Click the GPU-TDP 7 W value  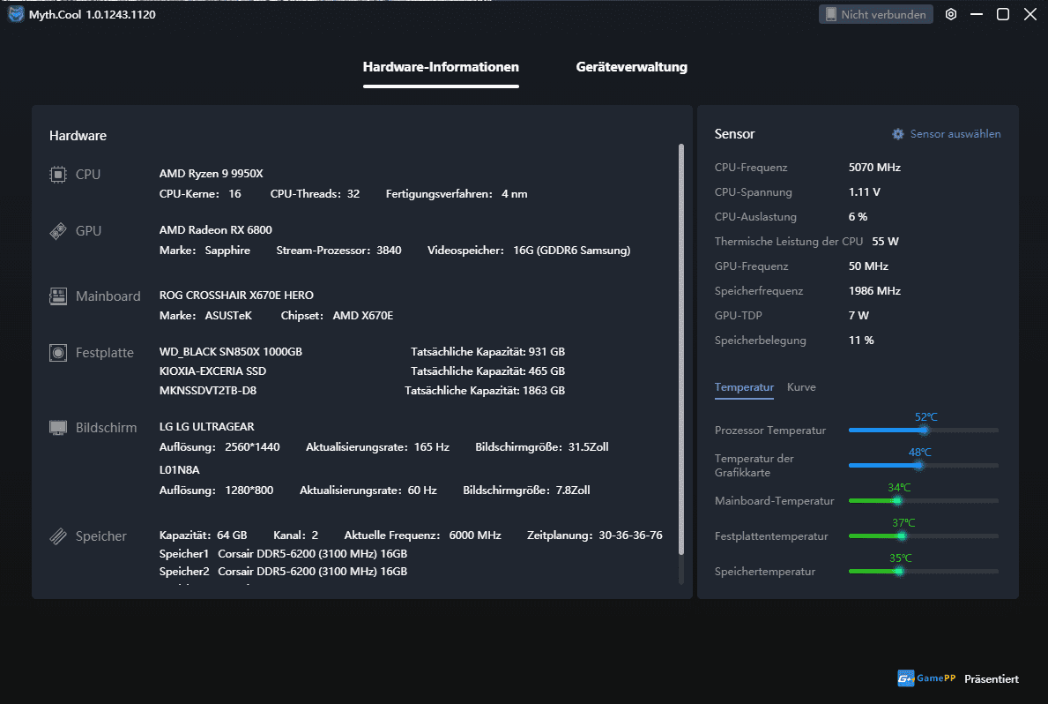point(858,315)
